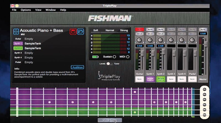Click the red save patch icon
Image resolution: width=221 pixels, height=123 pixels.
point(73,31)
